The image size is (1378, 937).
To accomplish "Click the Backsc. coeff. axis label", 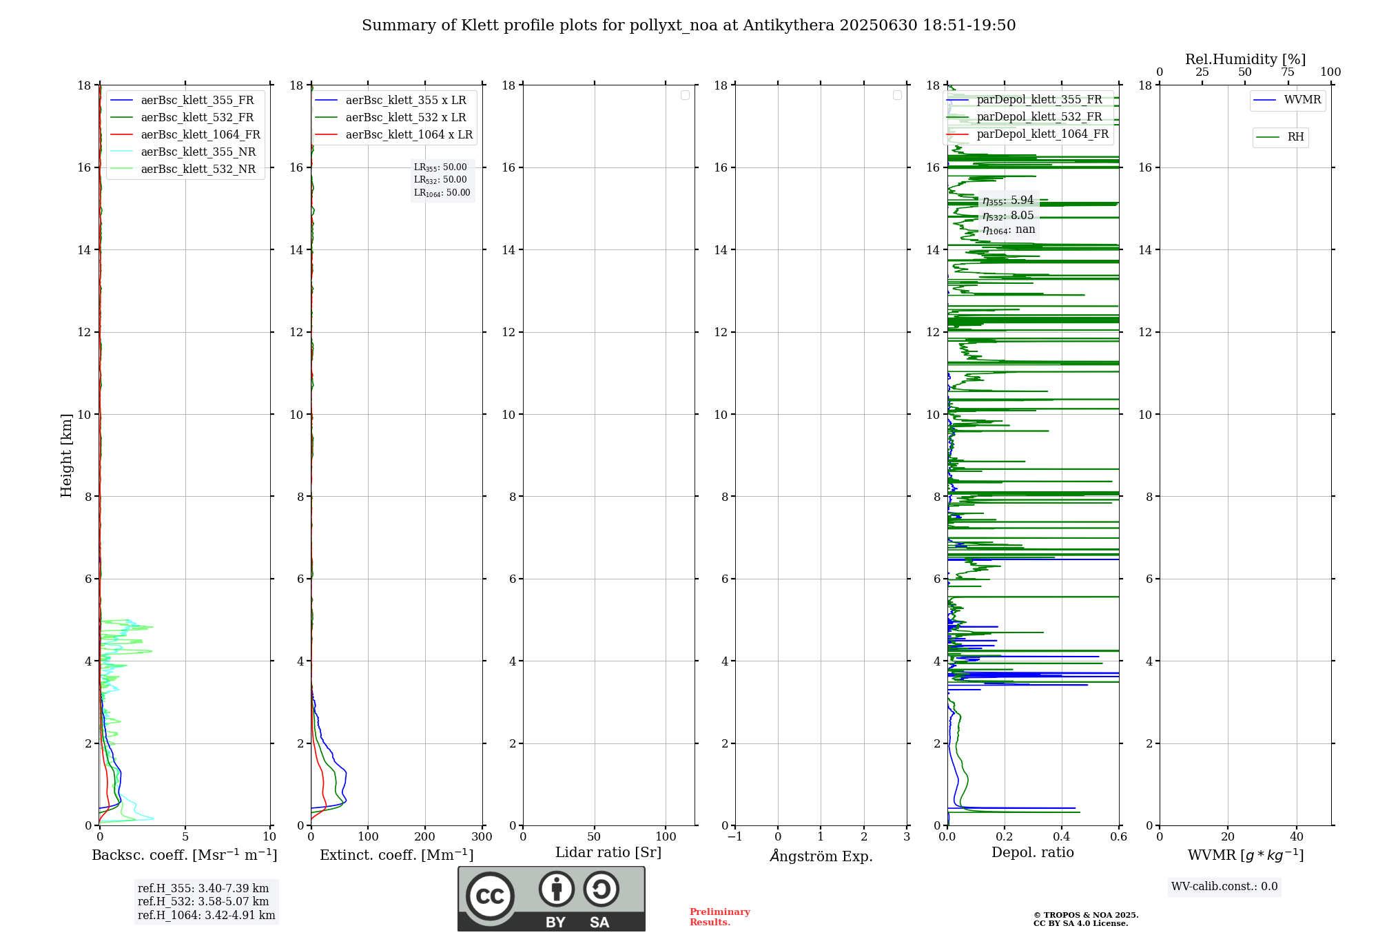I will point(185,855).
